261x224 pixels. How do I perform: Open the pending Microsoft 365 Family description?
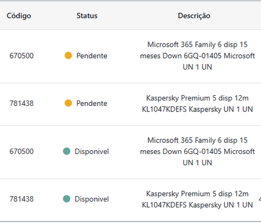[x=197, y=56]
